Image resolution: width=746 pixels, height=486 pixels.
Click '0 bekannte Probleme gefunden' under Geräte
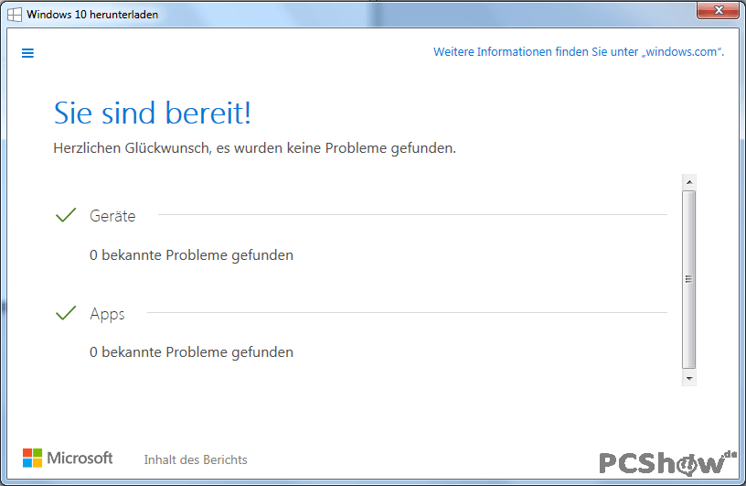(191, 255)
